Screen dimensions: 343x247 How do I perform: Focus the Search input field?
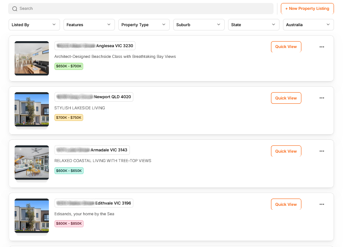[x=141, y=9]
